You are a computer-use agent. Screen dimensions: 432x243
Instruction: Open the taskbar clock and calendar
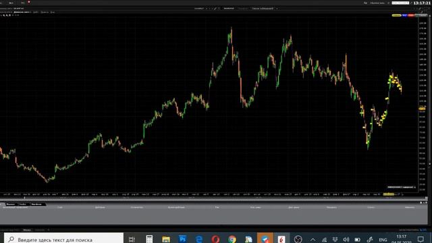tap(402, 239)
